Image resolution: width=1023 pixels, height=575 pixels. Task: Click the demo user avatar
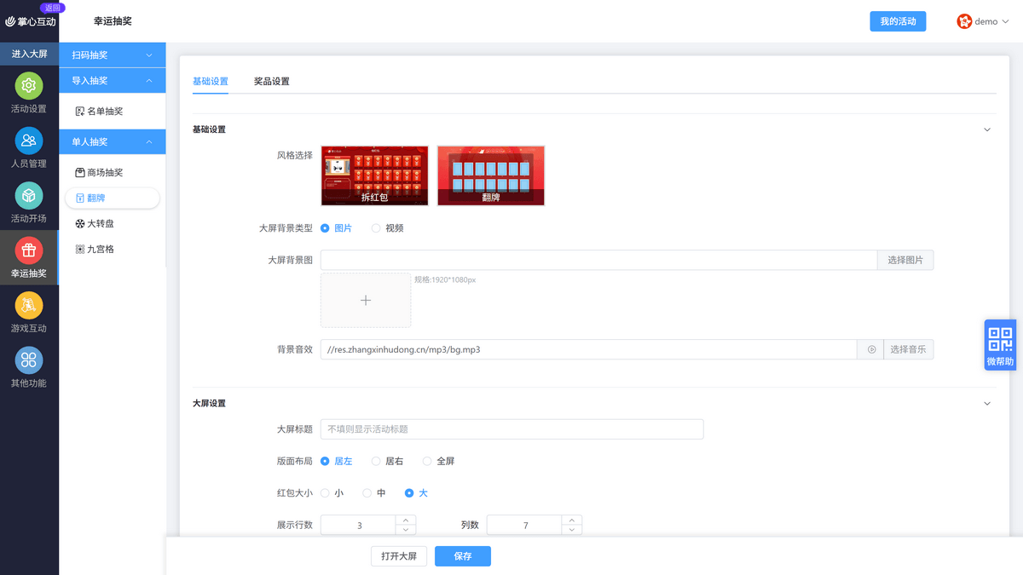[964, 21]
